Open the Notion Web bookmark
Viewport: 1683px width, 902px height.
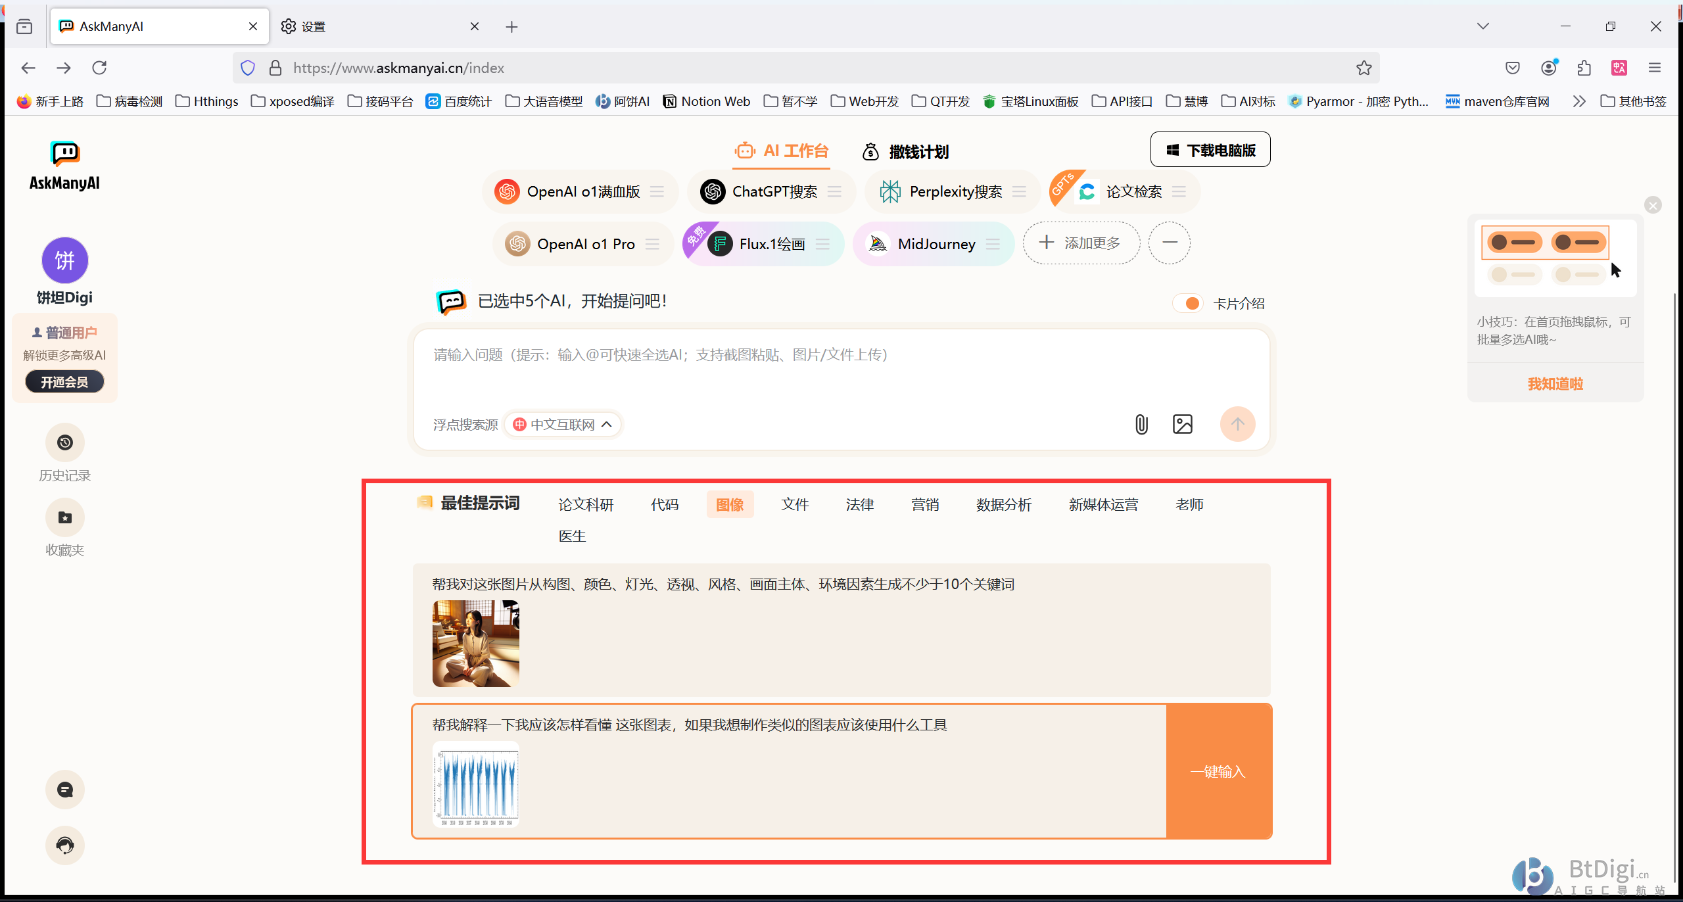pyautogui.click(x=706, y=101)
